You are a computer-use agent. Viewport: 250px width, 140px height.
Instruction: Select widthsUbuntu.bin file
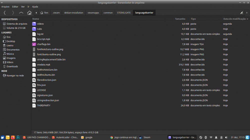(46, 75)
